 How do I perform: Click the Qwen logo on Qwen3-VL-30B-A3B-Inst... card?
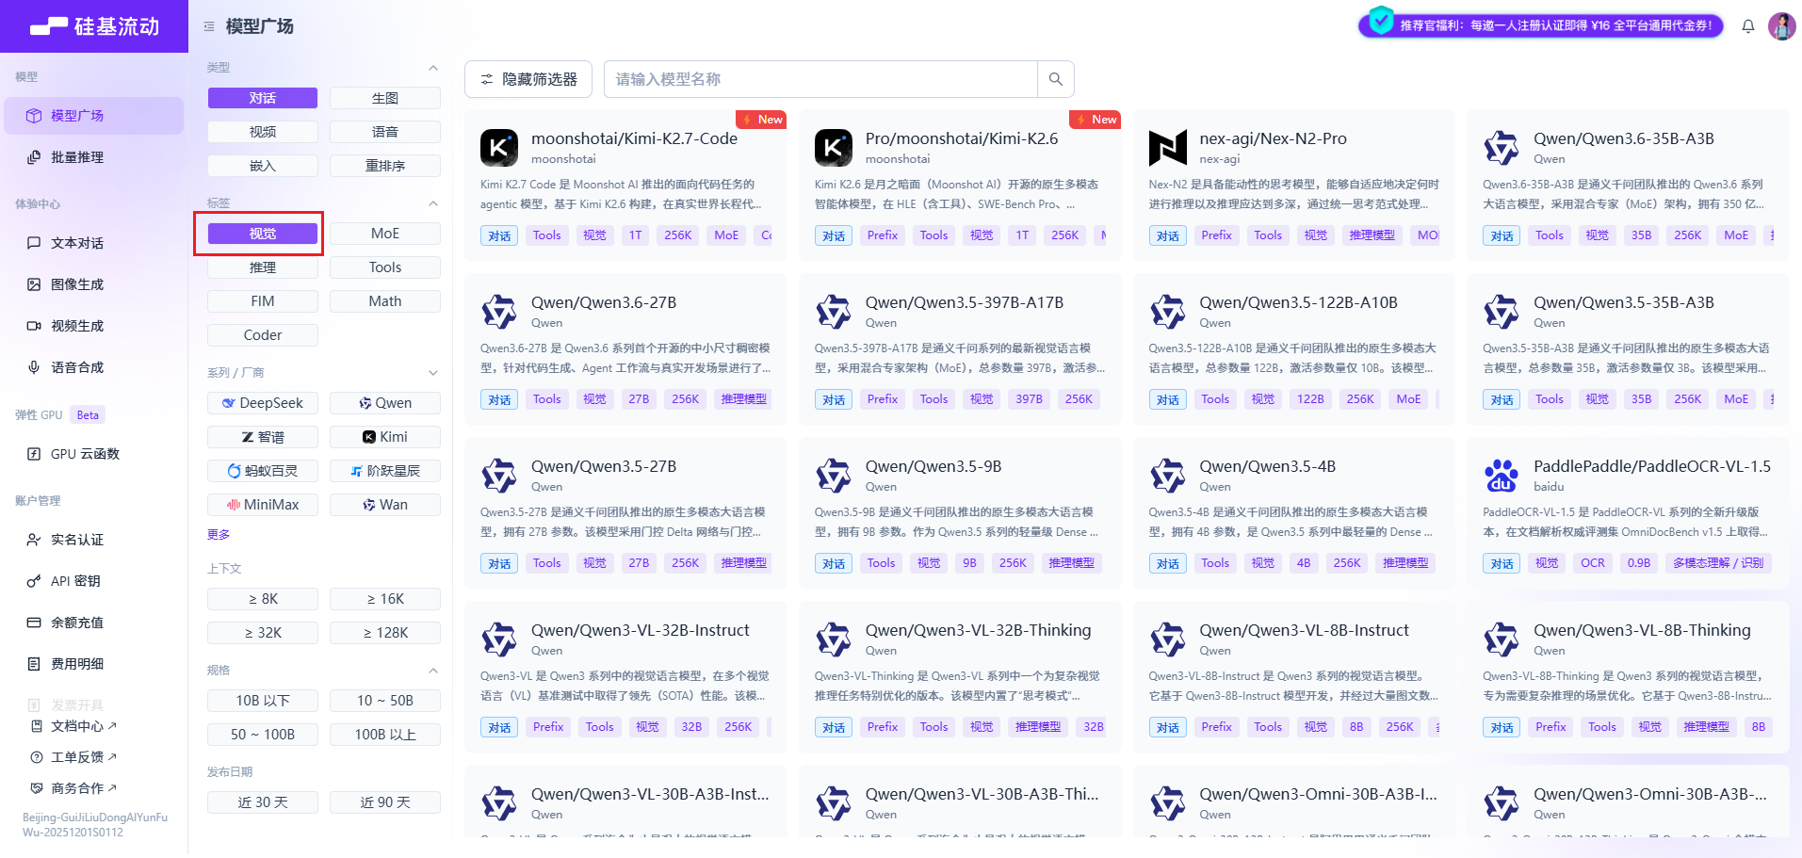click(x=499, y=803)
